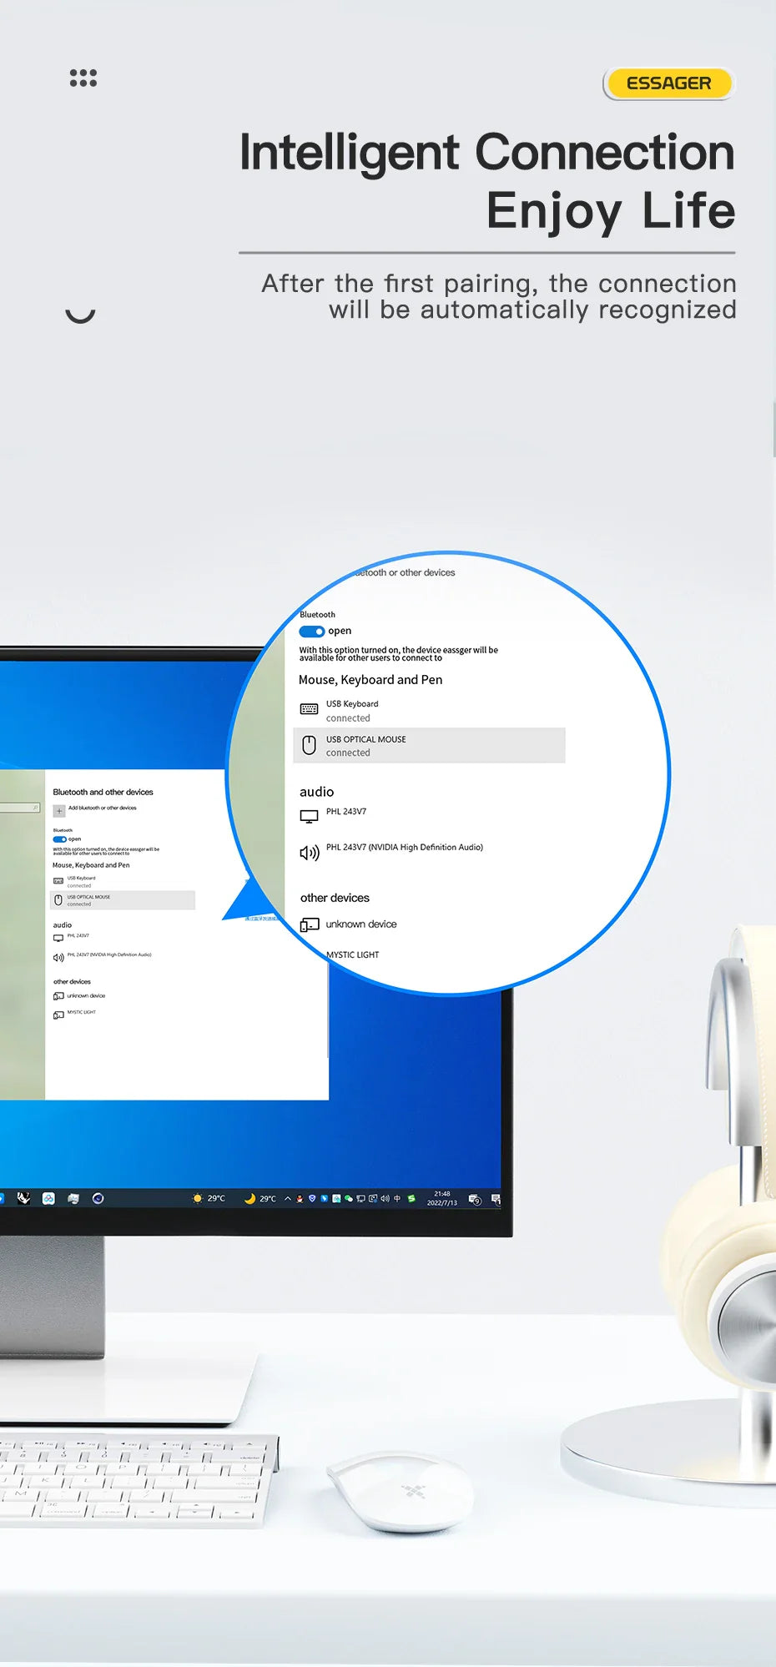Open notification center icon with badge 9
This screenshot has width=776, height=1667.
pyautogui.click(x=475, y=1199)
